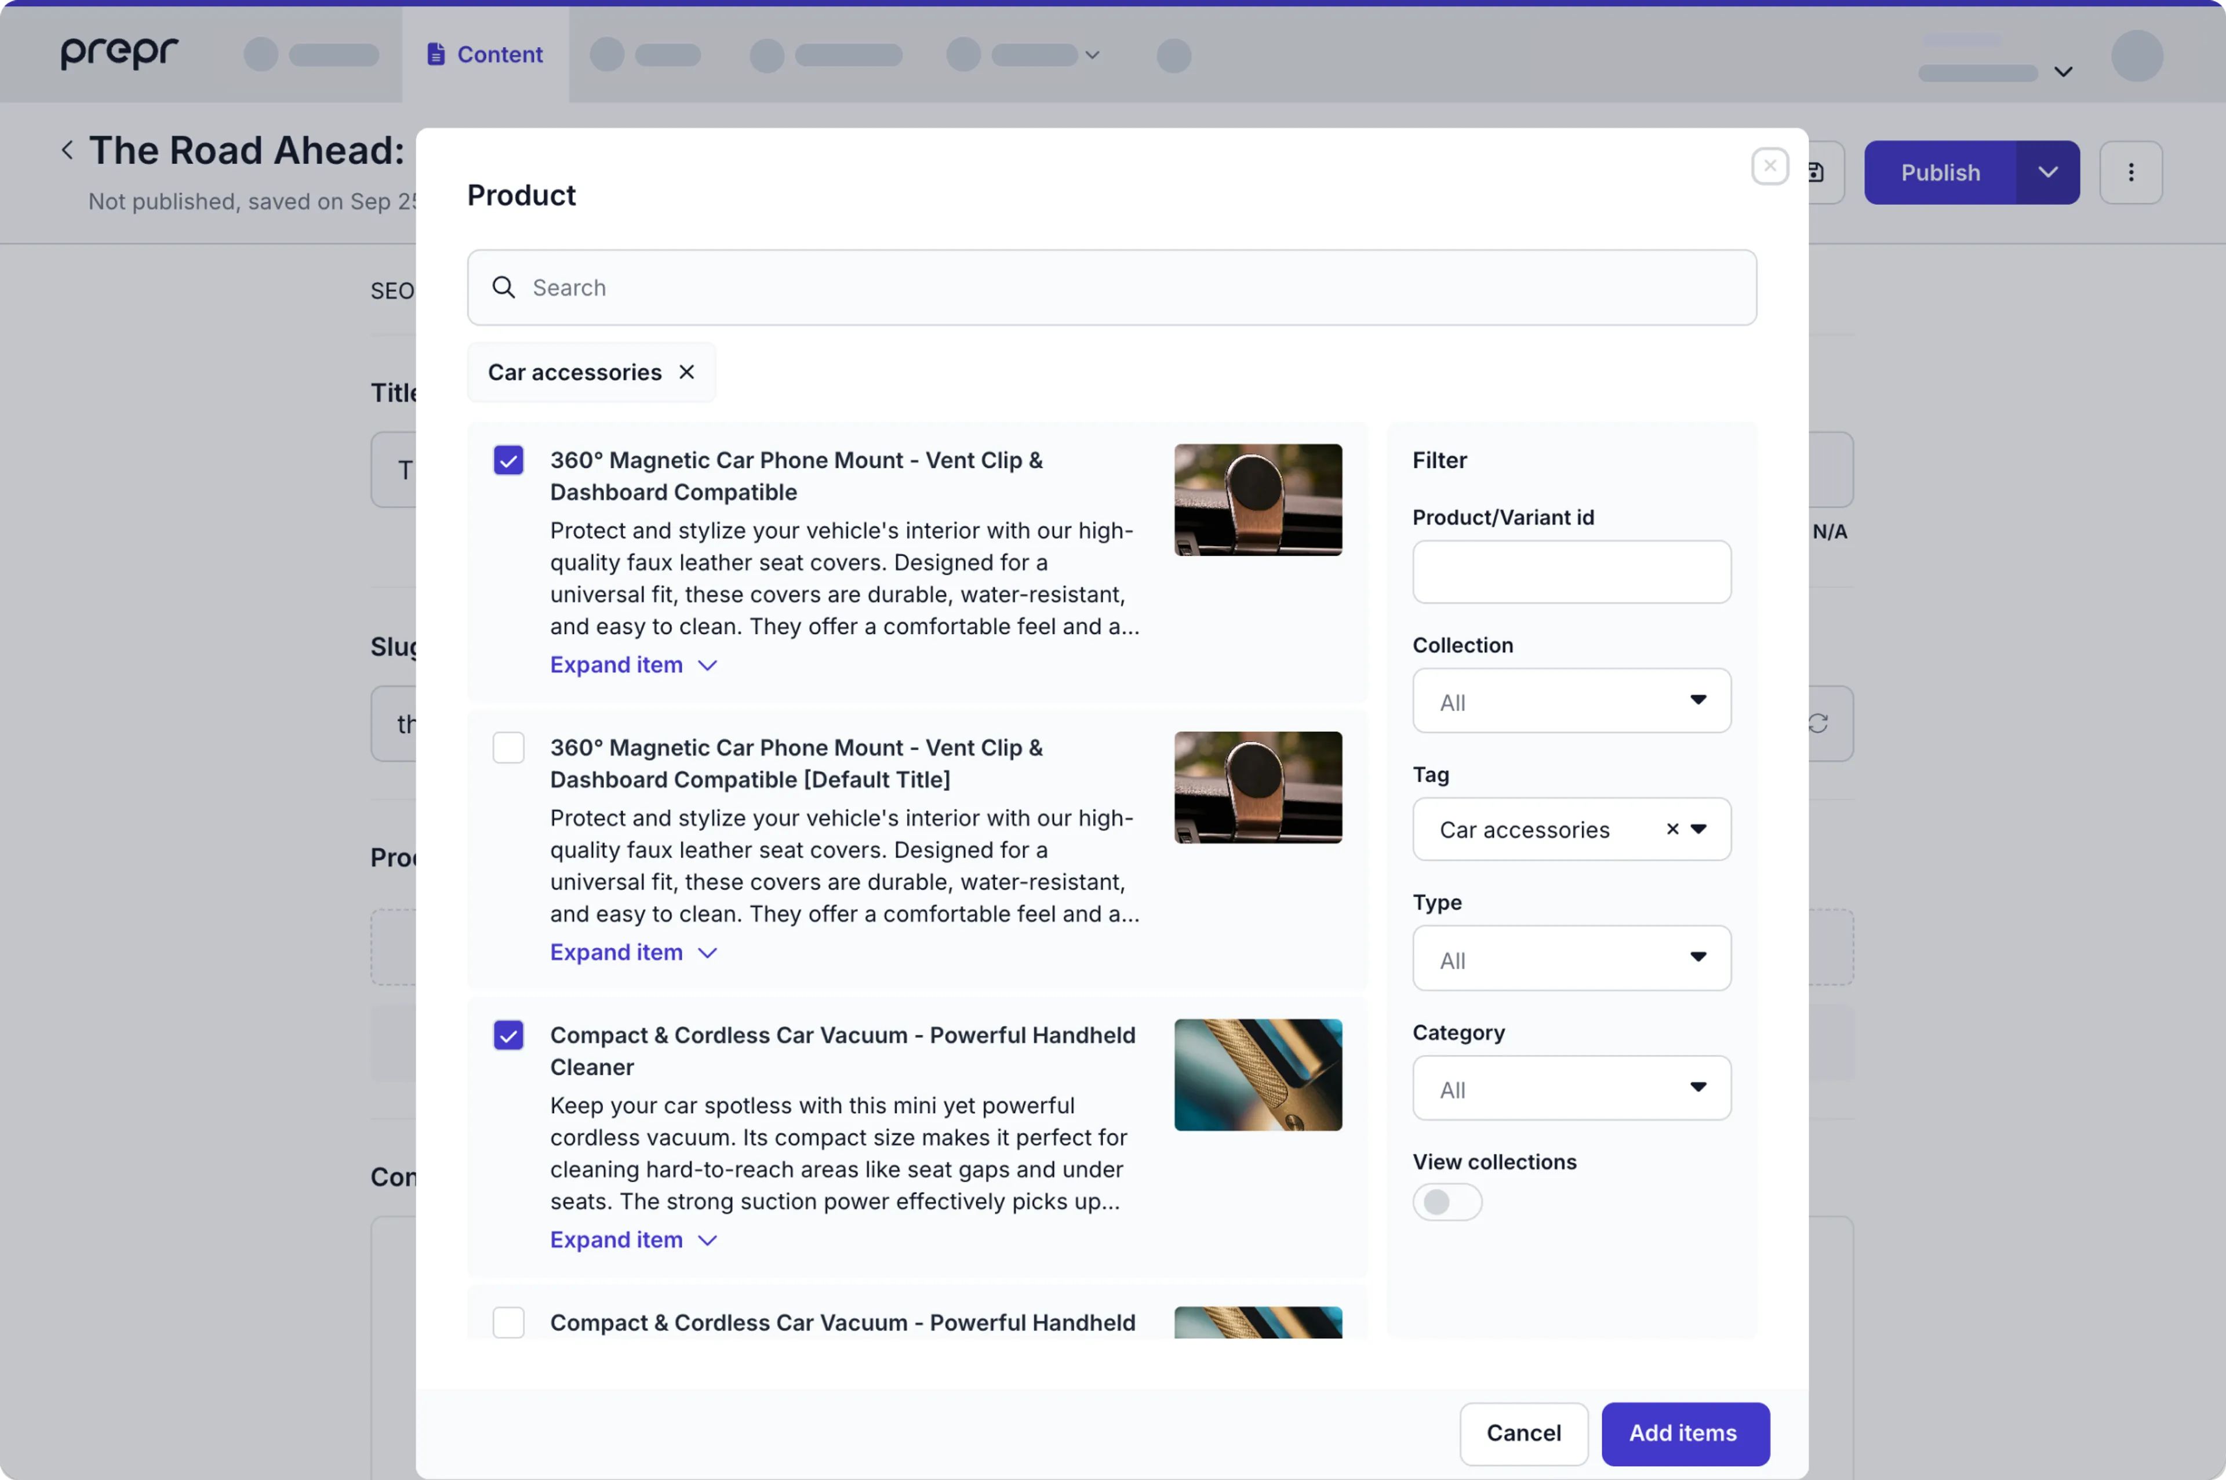The height and width of the screenshot is (1480, 2226).
Task: Uncheck the first Magnetic Car Phone Mount
Action: tap(508, 461)
